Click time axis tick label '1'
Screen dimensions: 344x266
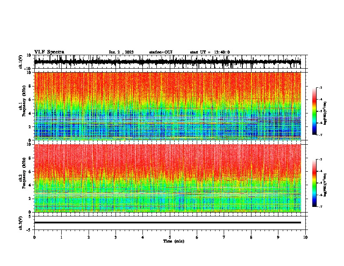click(x=61, y=237)
